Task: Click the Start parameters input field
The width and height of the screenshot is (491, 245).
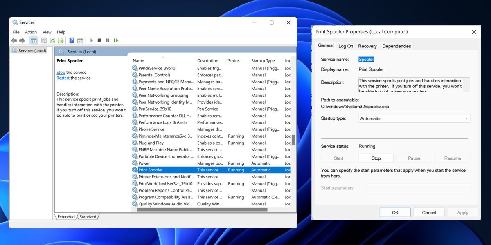Action: tap(418, 188)
